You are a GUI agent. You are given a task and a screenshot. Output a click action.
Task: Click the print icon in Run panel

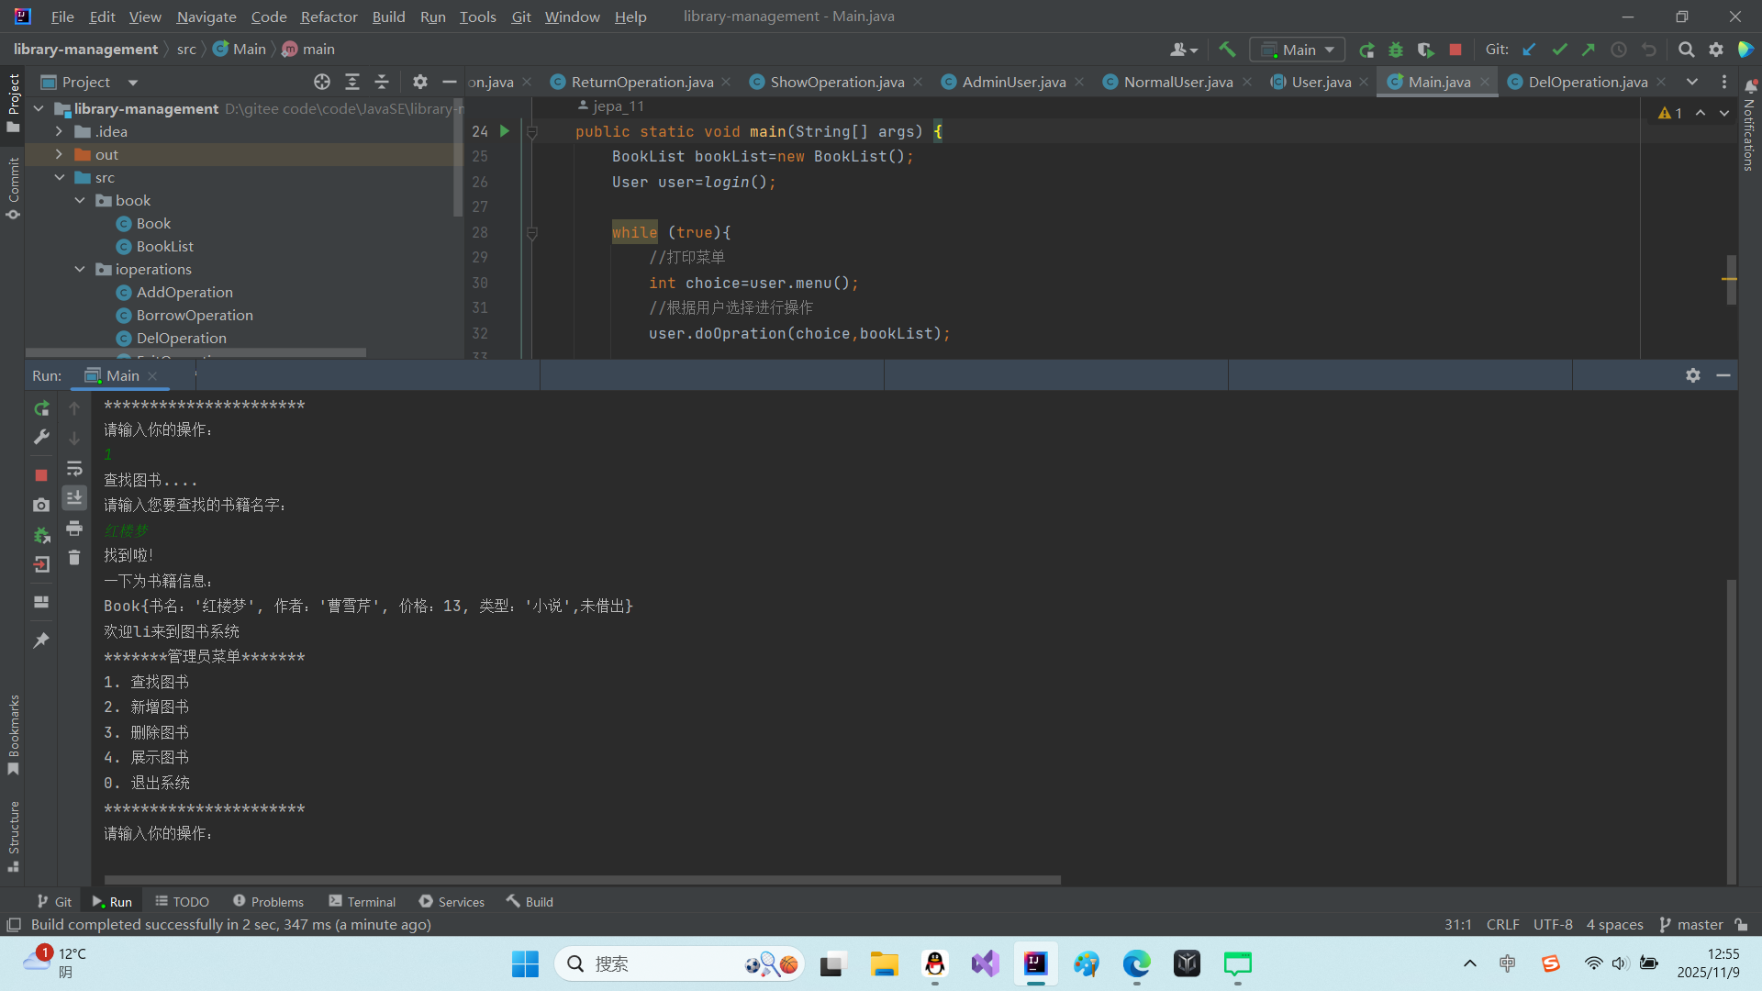tap(74, 529)
